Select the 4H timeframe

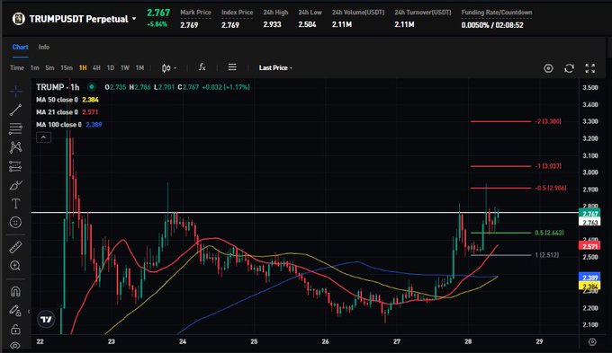[x=96, y=67]
